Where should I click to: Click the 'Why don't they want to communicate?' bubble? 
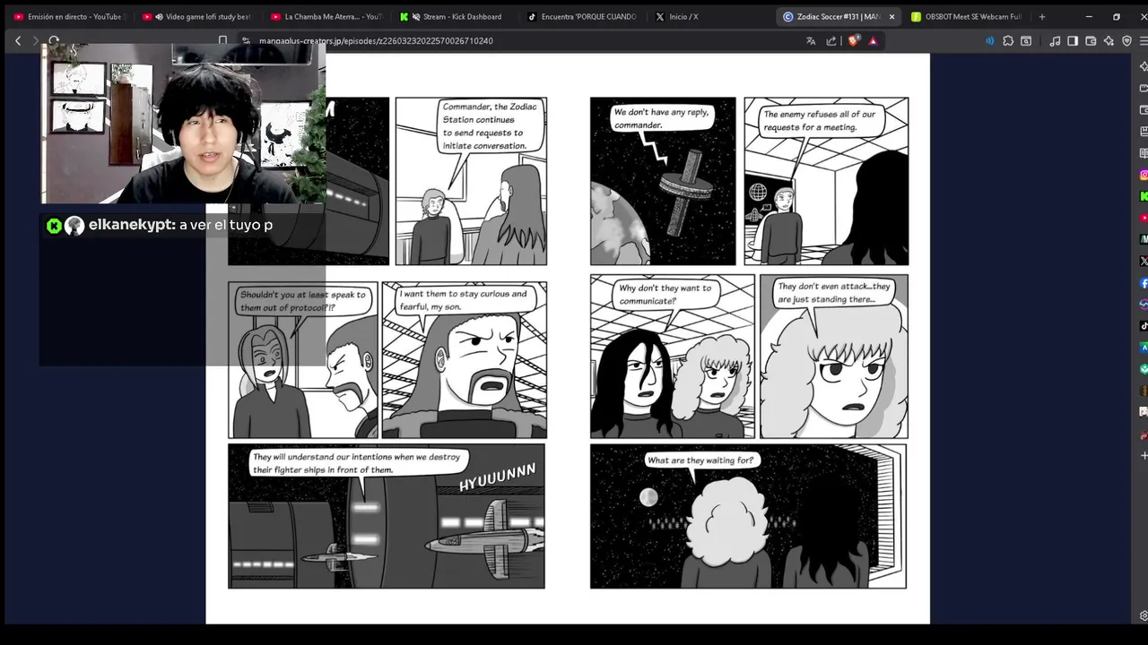[665, 295]
